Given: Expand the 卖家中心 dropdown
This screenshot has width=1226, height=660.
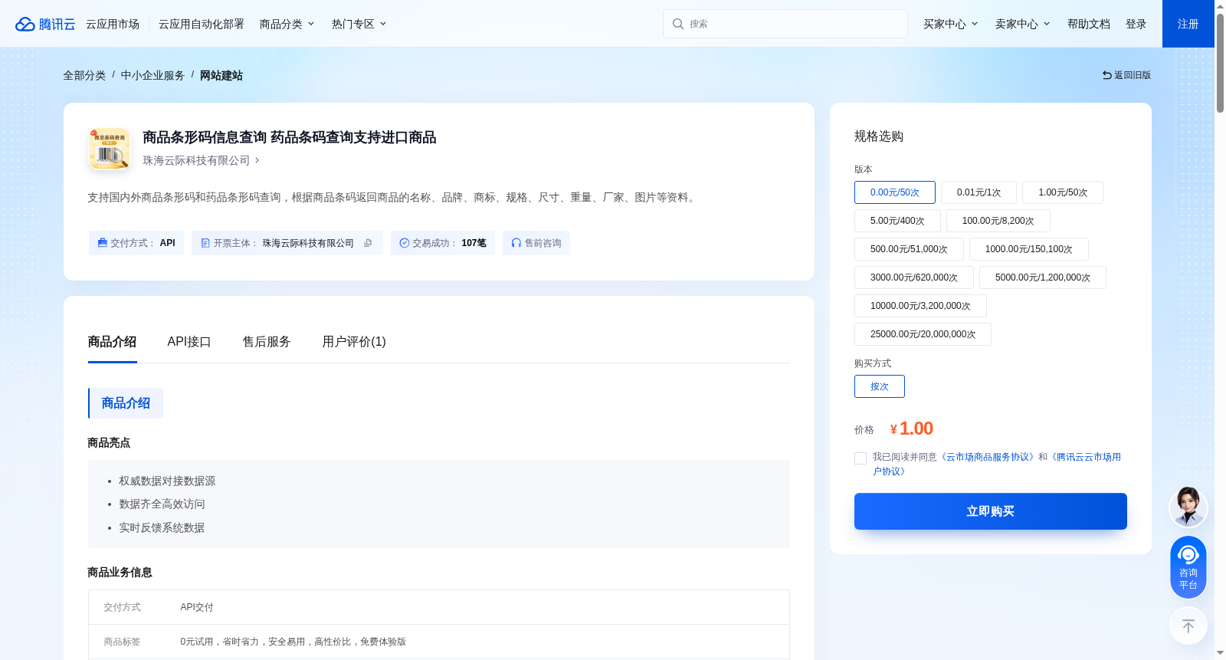Looking at the screenshot, I should 1023,24.
